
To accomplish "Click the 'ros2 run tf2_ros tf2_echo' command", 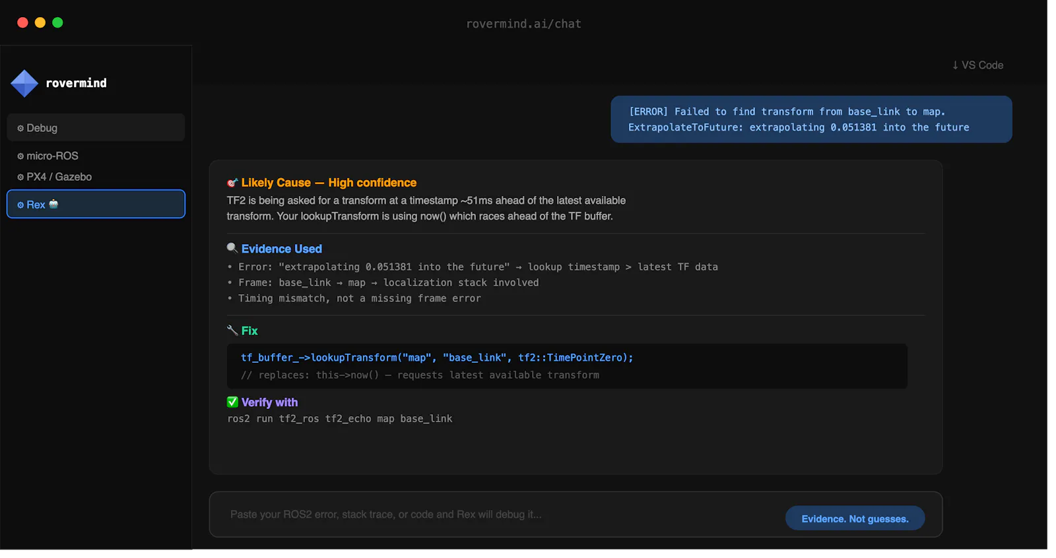I will click(340, 419).
